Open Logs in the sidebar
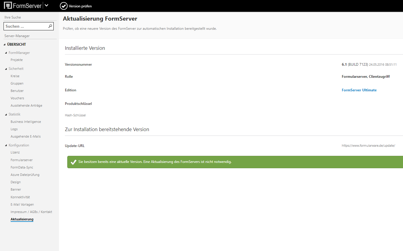Screen dimensions: 403x251 point(14,129)
